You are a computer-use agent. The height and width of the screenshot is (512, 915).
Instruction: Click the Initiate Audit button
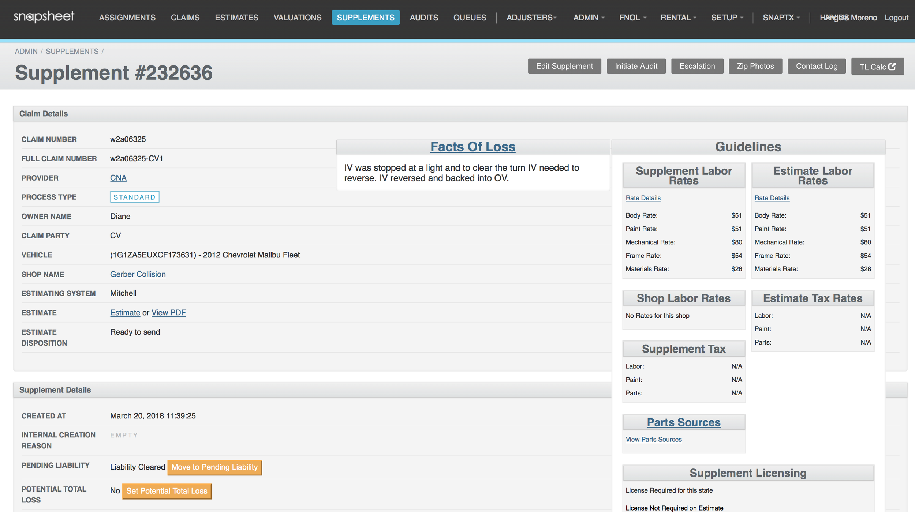(636, 66)
